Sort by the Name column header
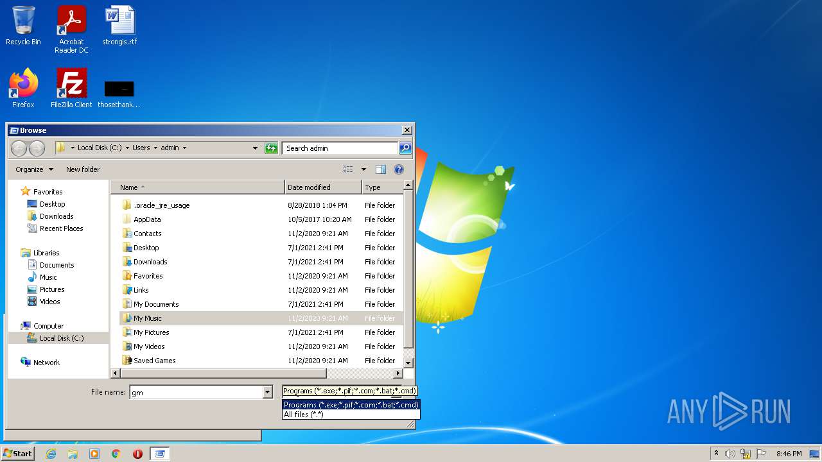 tap(198, 187)
